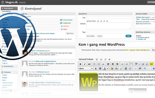Open the text color picker arrow
This screenshot has width=155, height=98.
pyautogui.click(x=107, y=68)
